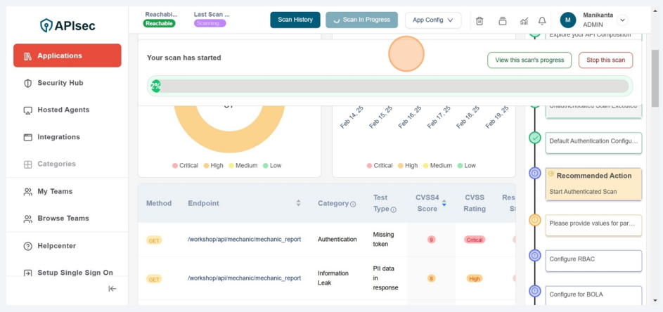Open the notifications bell

[542, 20]
